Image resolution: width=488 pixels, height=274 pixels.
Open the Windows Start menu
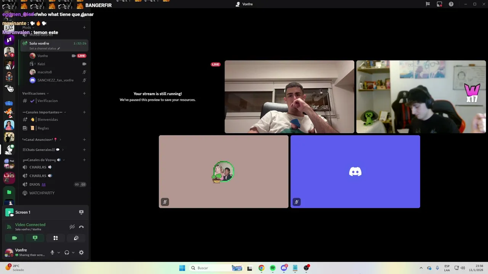click(x=182, y=268)
